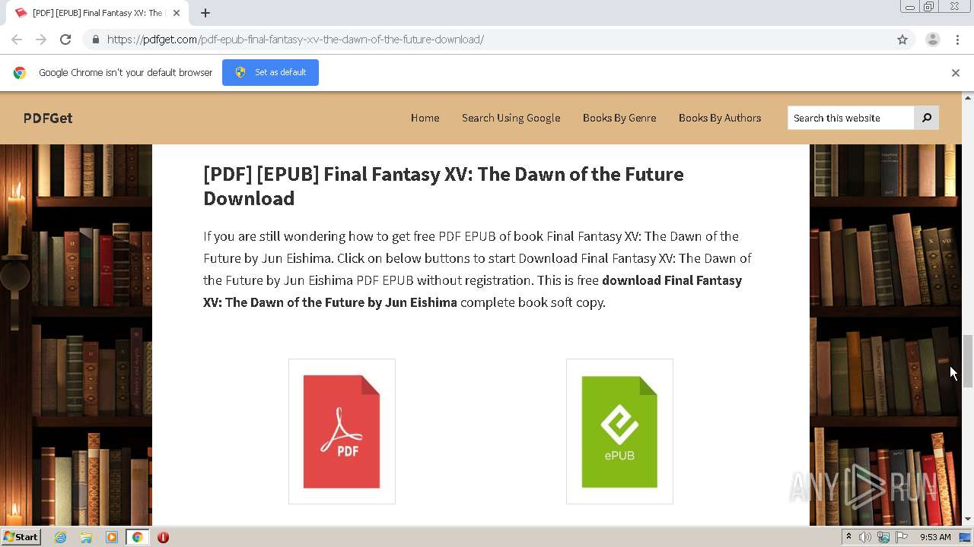Select the Chrome taskbar button
This screenshot has height=547, width=974.
click(138, 537)
